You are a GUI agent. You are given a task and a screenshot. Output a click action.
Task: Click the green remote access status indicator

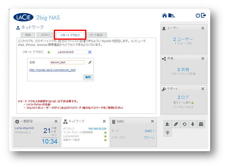coord(49,52)
